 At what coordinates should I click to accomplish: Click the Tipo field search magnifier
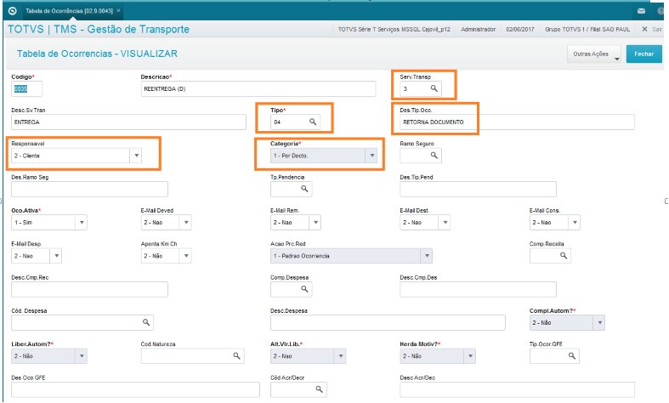[313, 122]
